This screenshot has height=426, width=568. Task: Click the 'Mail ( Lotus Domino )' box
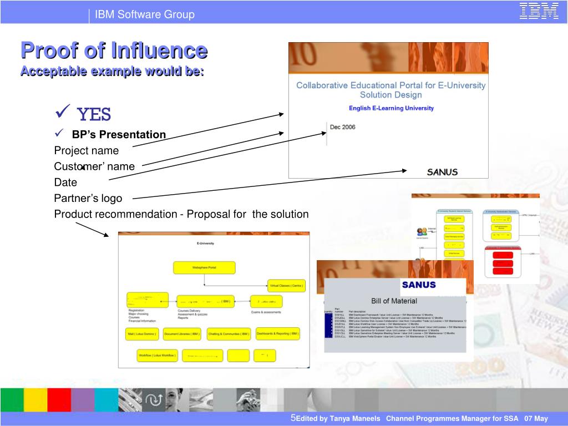(x=141, y=334)
